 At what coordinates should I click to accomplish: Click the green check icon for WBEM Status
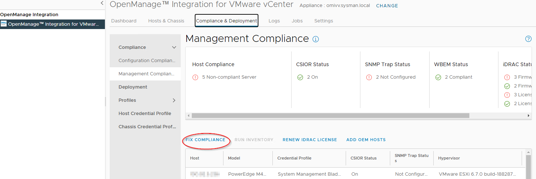tap(438, 77)
